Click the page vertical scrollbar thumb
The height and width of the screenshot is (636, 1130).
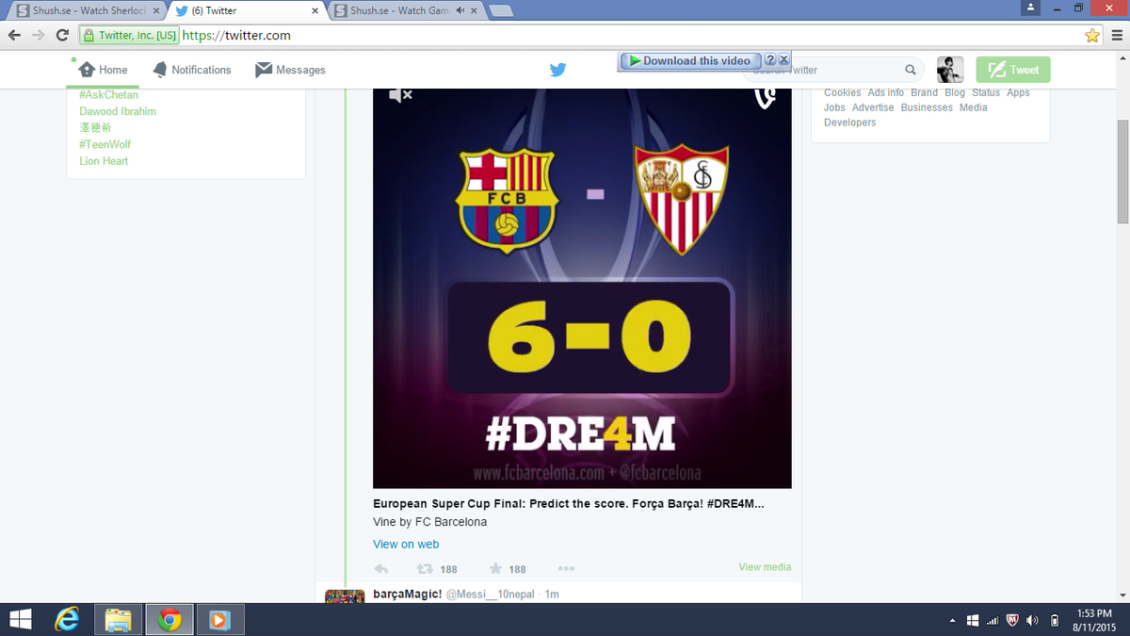pos(1122,172)
